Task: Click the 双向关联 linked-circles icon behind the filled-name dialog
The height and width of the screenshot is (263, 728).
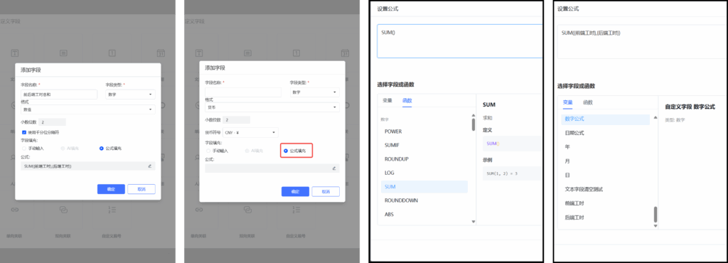Action: [x=63, y=210]
